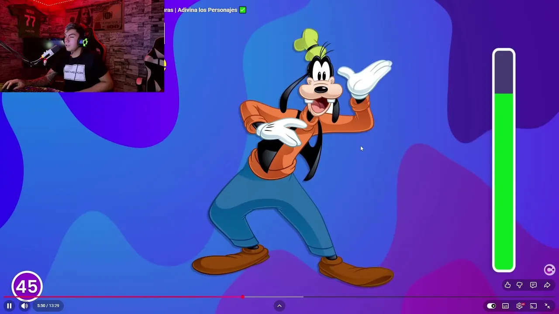Turn on subtitles/closed captions
This screenshot has width=559, height=314.
pyautogui.click(x=505, y=306)
